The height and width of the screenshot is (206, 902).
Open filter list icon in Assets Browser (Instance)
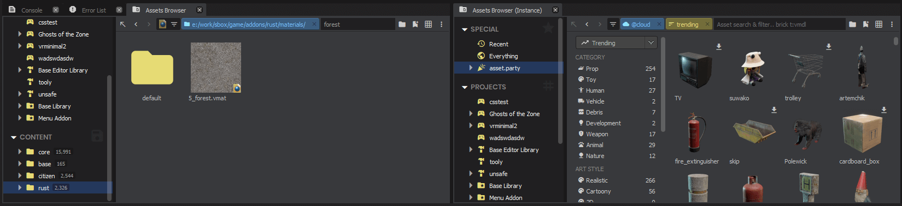(x=613, y=24)
